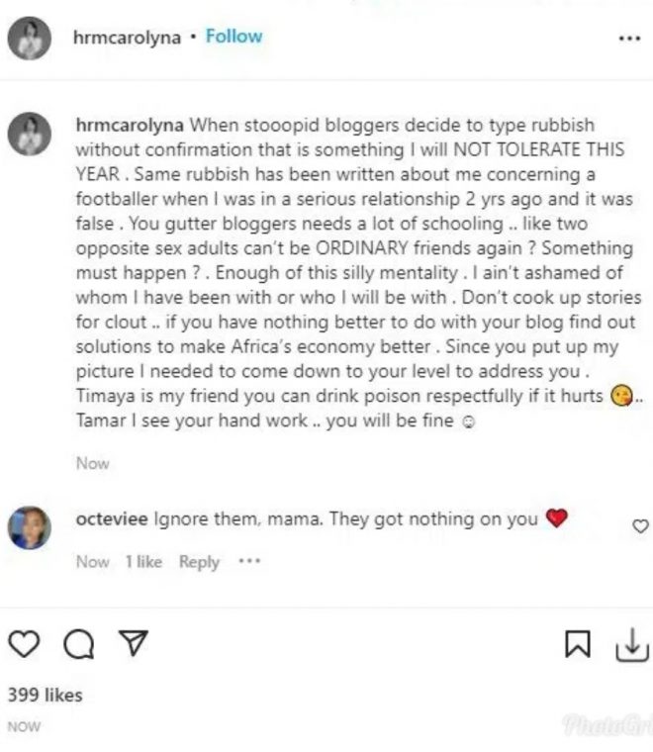653x752 pixels.
Task: Click hrmcarolyna's header profile picture
Action: click(x=29, y=39)
